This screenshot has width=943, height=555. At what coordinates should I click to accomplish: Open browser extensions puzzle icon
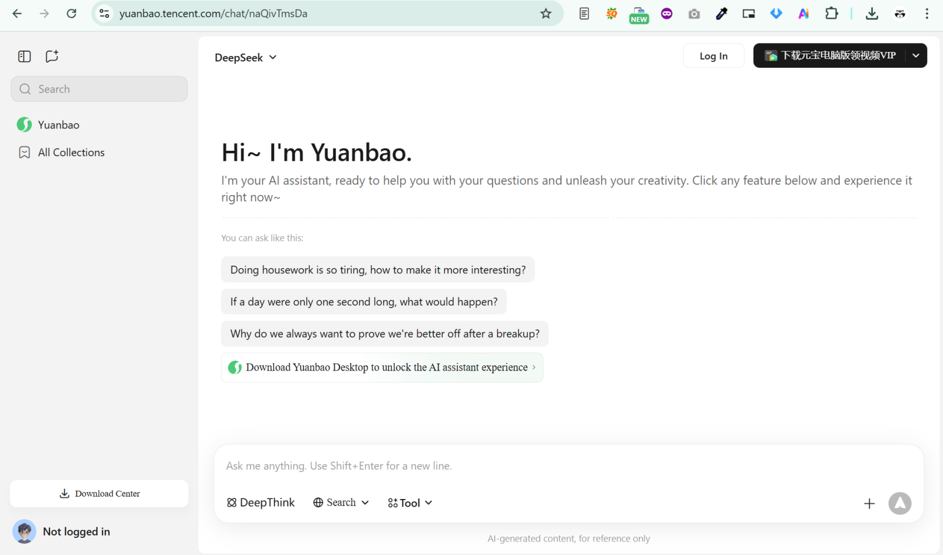[831, 14]
